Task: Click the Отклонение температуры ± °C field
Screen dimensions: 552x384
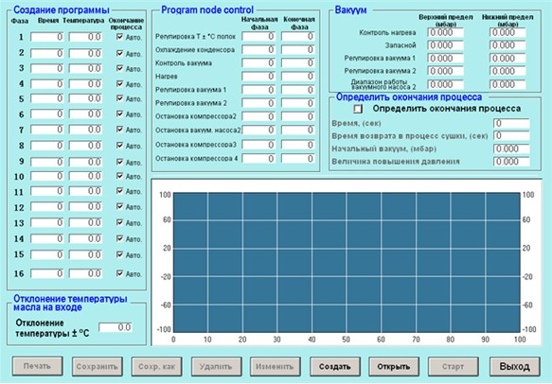Action: pos(116,327)
